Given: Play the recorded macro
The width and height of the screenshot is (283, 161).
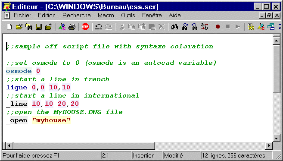Looking at the screenshot, I should click(238, 27).
